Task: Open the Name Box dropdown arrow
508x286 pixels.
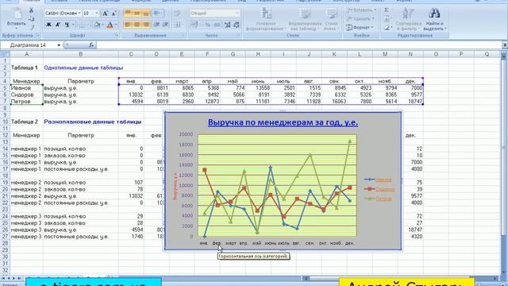Action: click(x=59, y=45)
